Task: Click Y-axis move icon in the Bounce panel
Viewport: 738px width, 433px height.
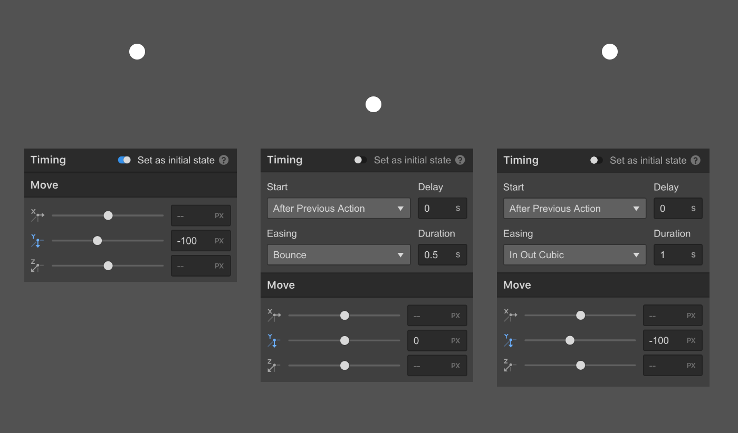Action: [274, 341]
